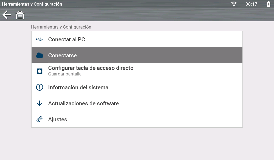The width and height of the screenshot is (274, 160).
Task: Tap the battery charging indicator
Action: (268, 4)
